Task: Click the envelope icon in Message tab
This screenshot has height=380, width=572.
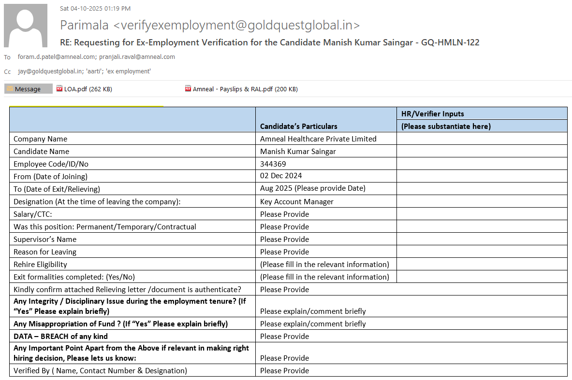Action: pos(10,89)
